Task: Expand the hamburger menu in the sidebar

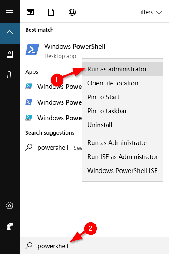Action: [10, 12]
